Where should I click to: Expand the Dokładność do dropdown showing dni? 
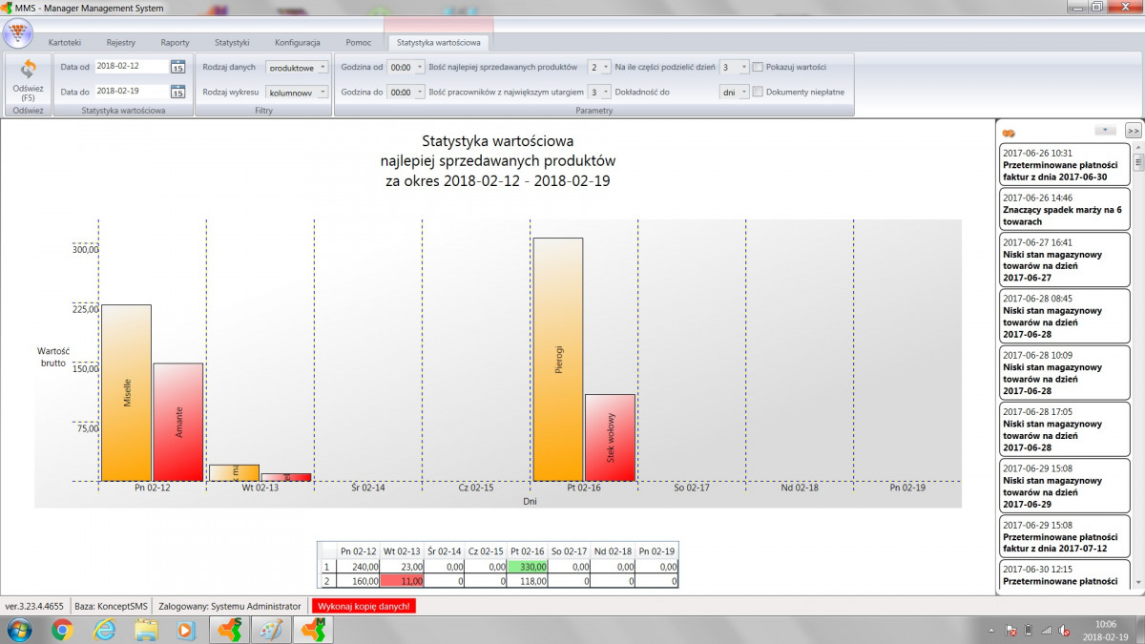(734, 93)
